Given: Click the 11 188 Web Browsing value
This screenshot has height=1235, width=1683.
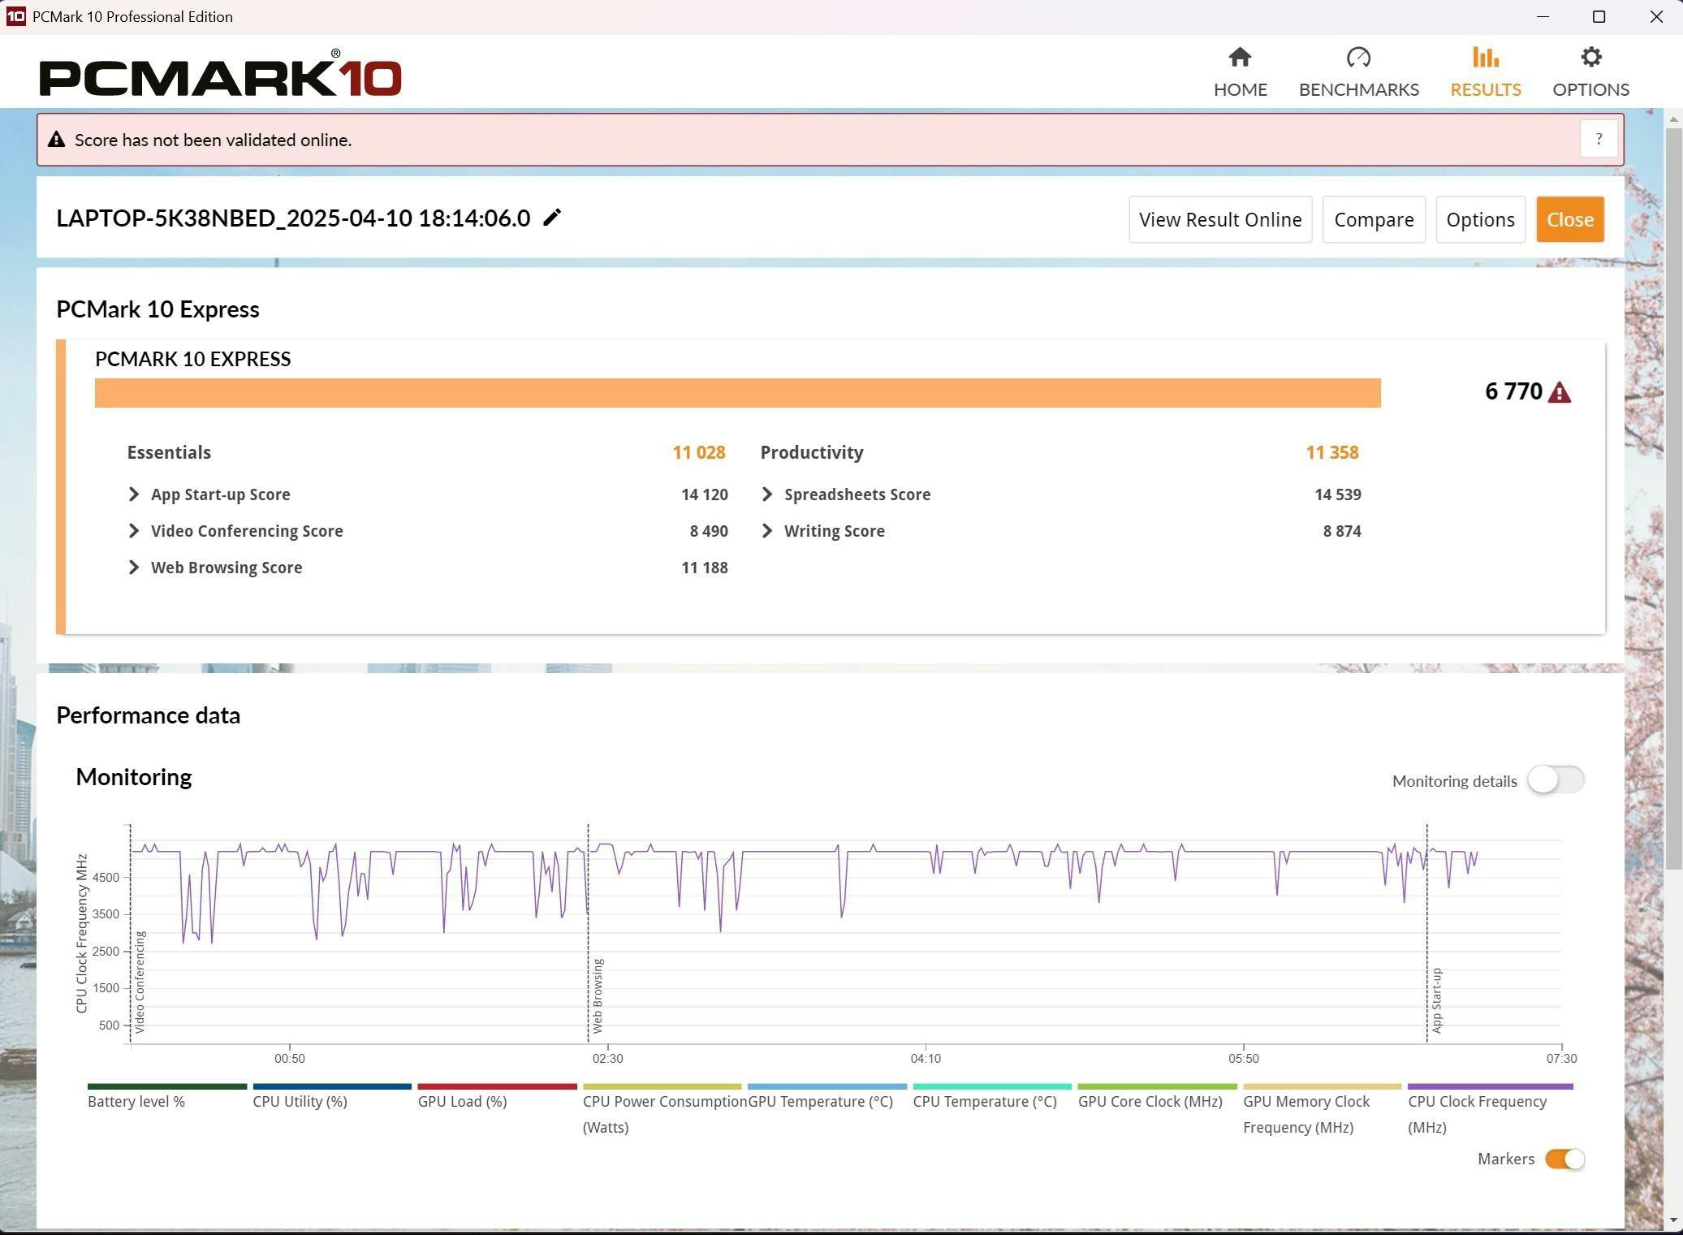Looking at the screenshot, I should 704,568.
